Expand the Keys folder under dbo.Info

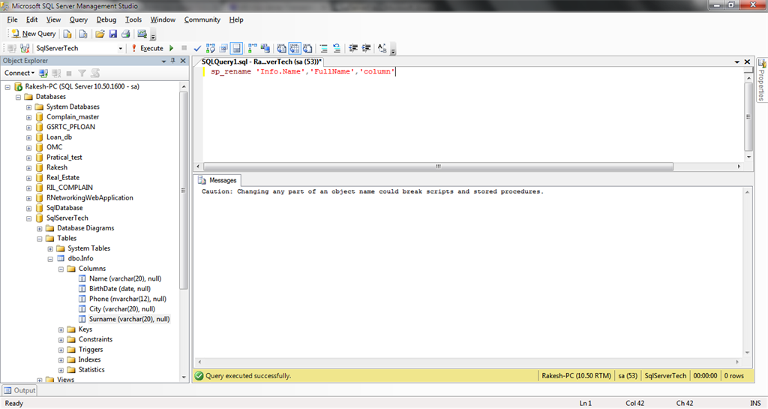coord(61,329)
